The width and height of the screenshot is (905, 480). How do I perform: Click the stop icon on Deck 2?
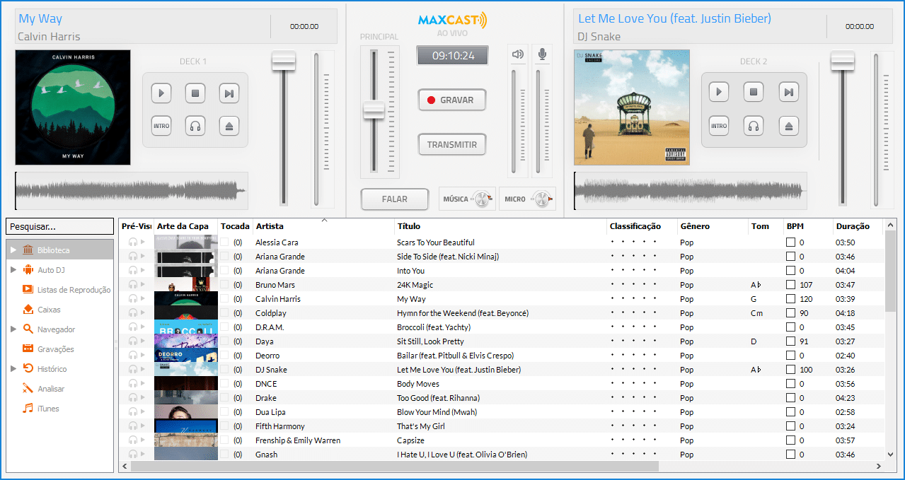click(753, 91)
